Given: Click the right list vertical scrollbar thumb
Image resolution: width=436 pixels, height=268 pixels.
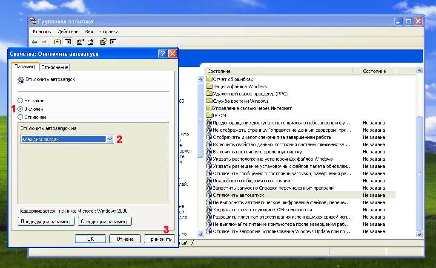Looking at the screenshot, I should [419, 173].
